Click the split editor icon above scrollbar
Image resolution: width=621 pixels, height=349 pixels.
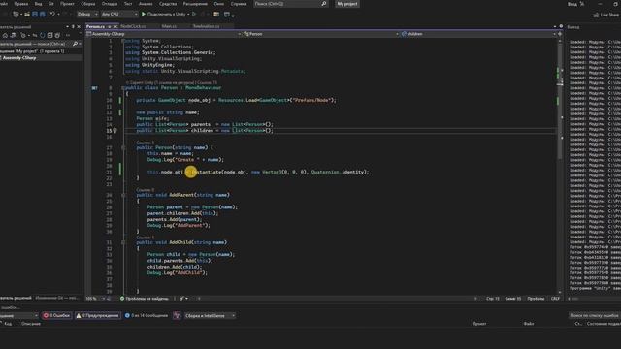[x=560, y=34]
